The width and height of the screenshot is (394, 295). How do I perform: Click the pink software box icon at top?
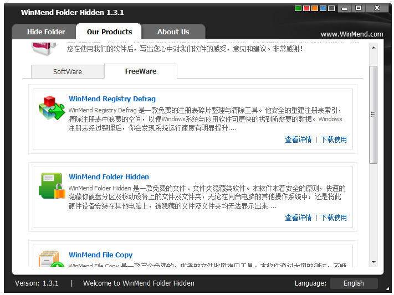point(45,48)
